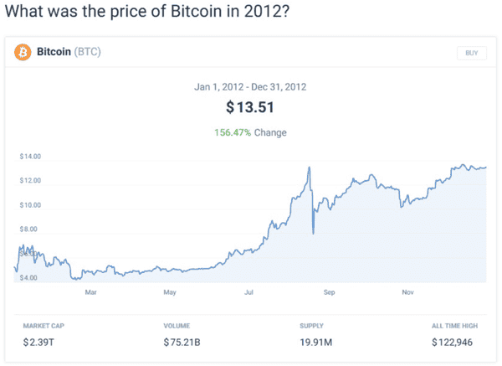Click the $13.51 price value
The image size is (502, 366).
tap(251, 107)
